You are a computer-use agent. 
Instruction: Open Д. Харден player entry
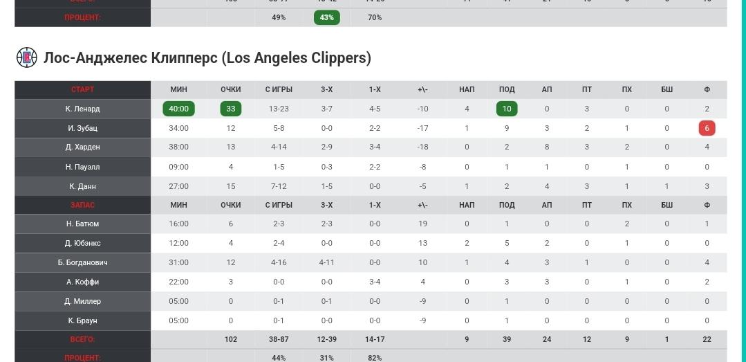[x=83, y=147]
